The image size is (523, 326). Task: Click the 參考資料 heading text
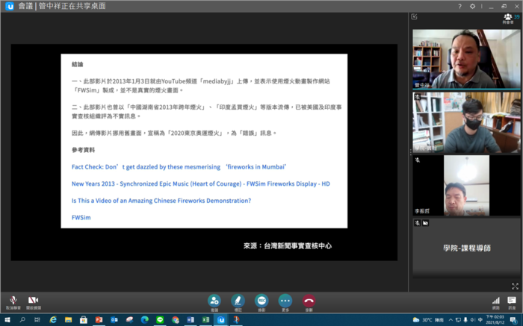84,150
